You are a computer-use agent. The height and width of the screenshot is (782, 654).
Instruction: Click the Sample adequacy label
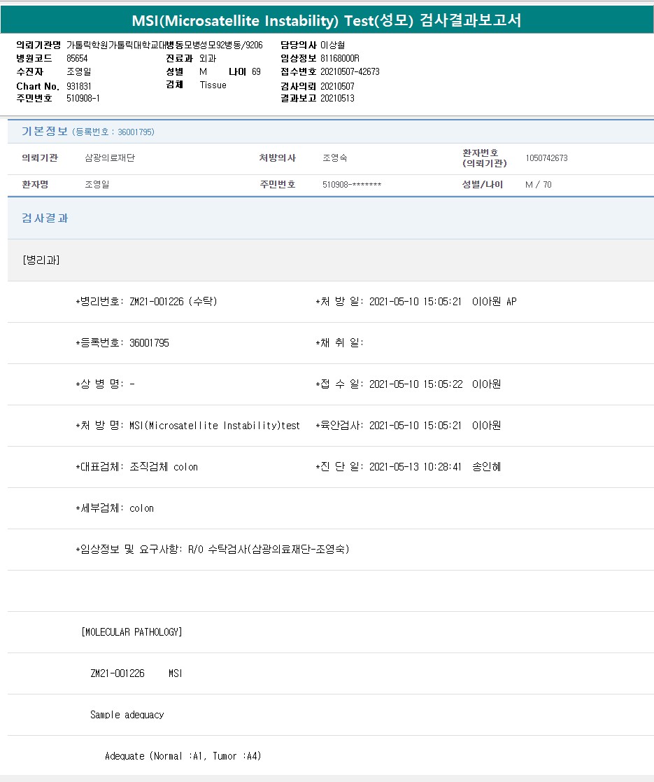click(x=127, y=715)
